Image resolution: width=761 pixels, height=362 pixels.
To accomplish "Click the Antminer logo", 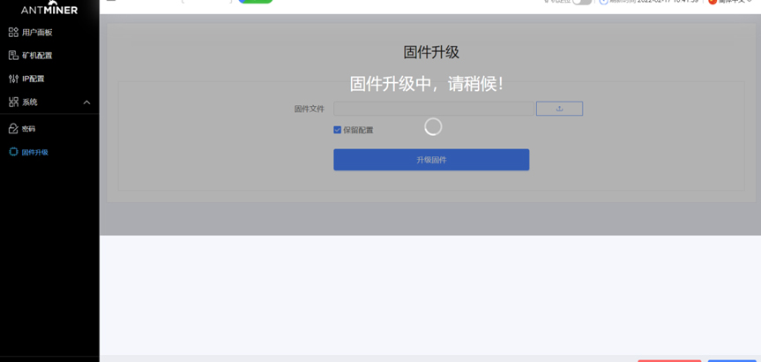I will [49, 9].
